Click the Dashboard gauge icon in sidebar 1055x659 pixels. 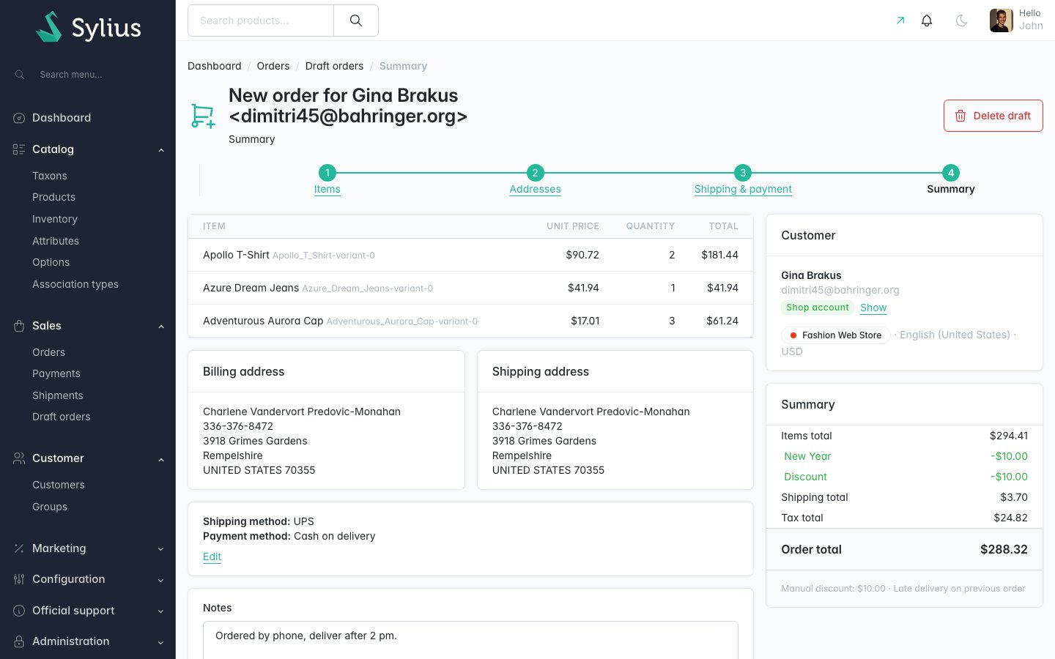pos(19,118)
